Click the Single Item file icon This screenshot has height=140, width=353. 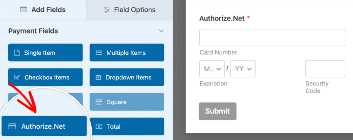17,53
